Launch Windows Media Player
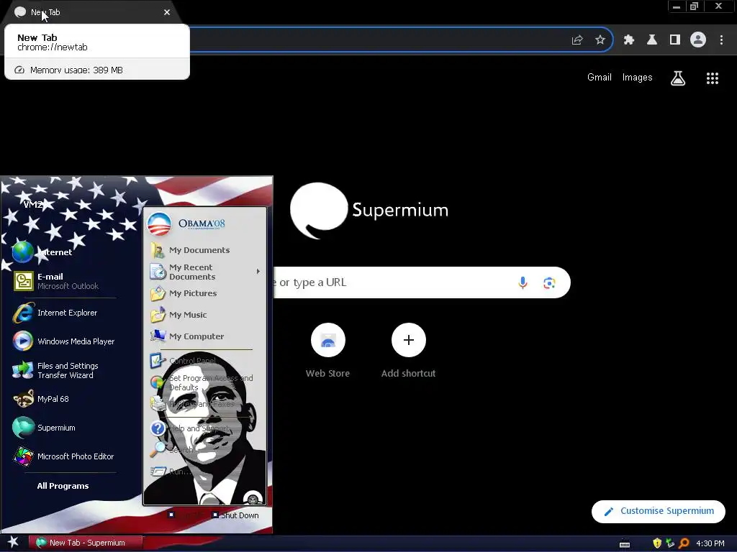737x552 pixels. 64,341
